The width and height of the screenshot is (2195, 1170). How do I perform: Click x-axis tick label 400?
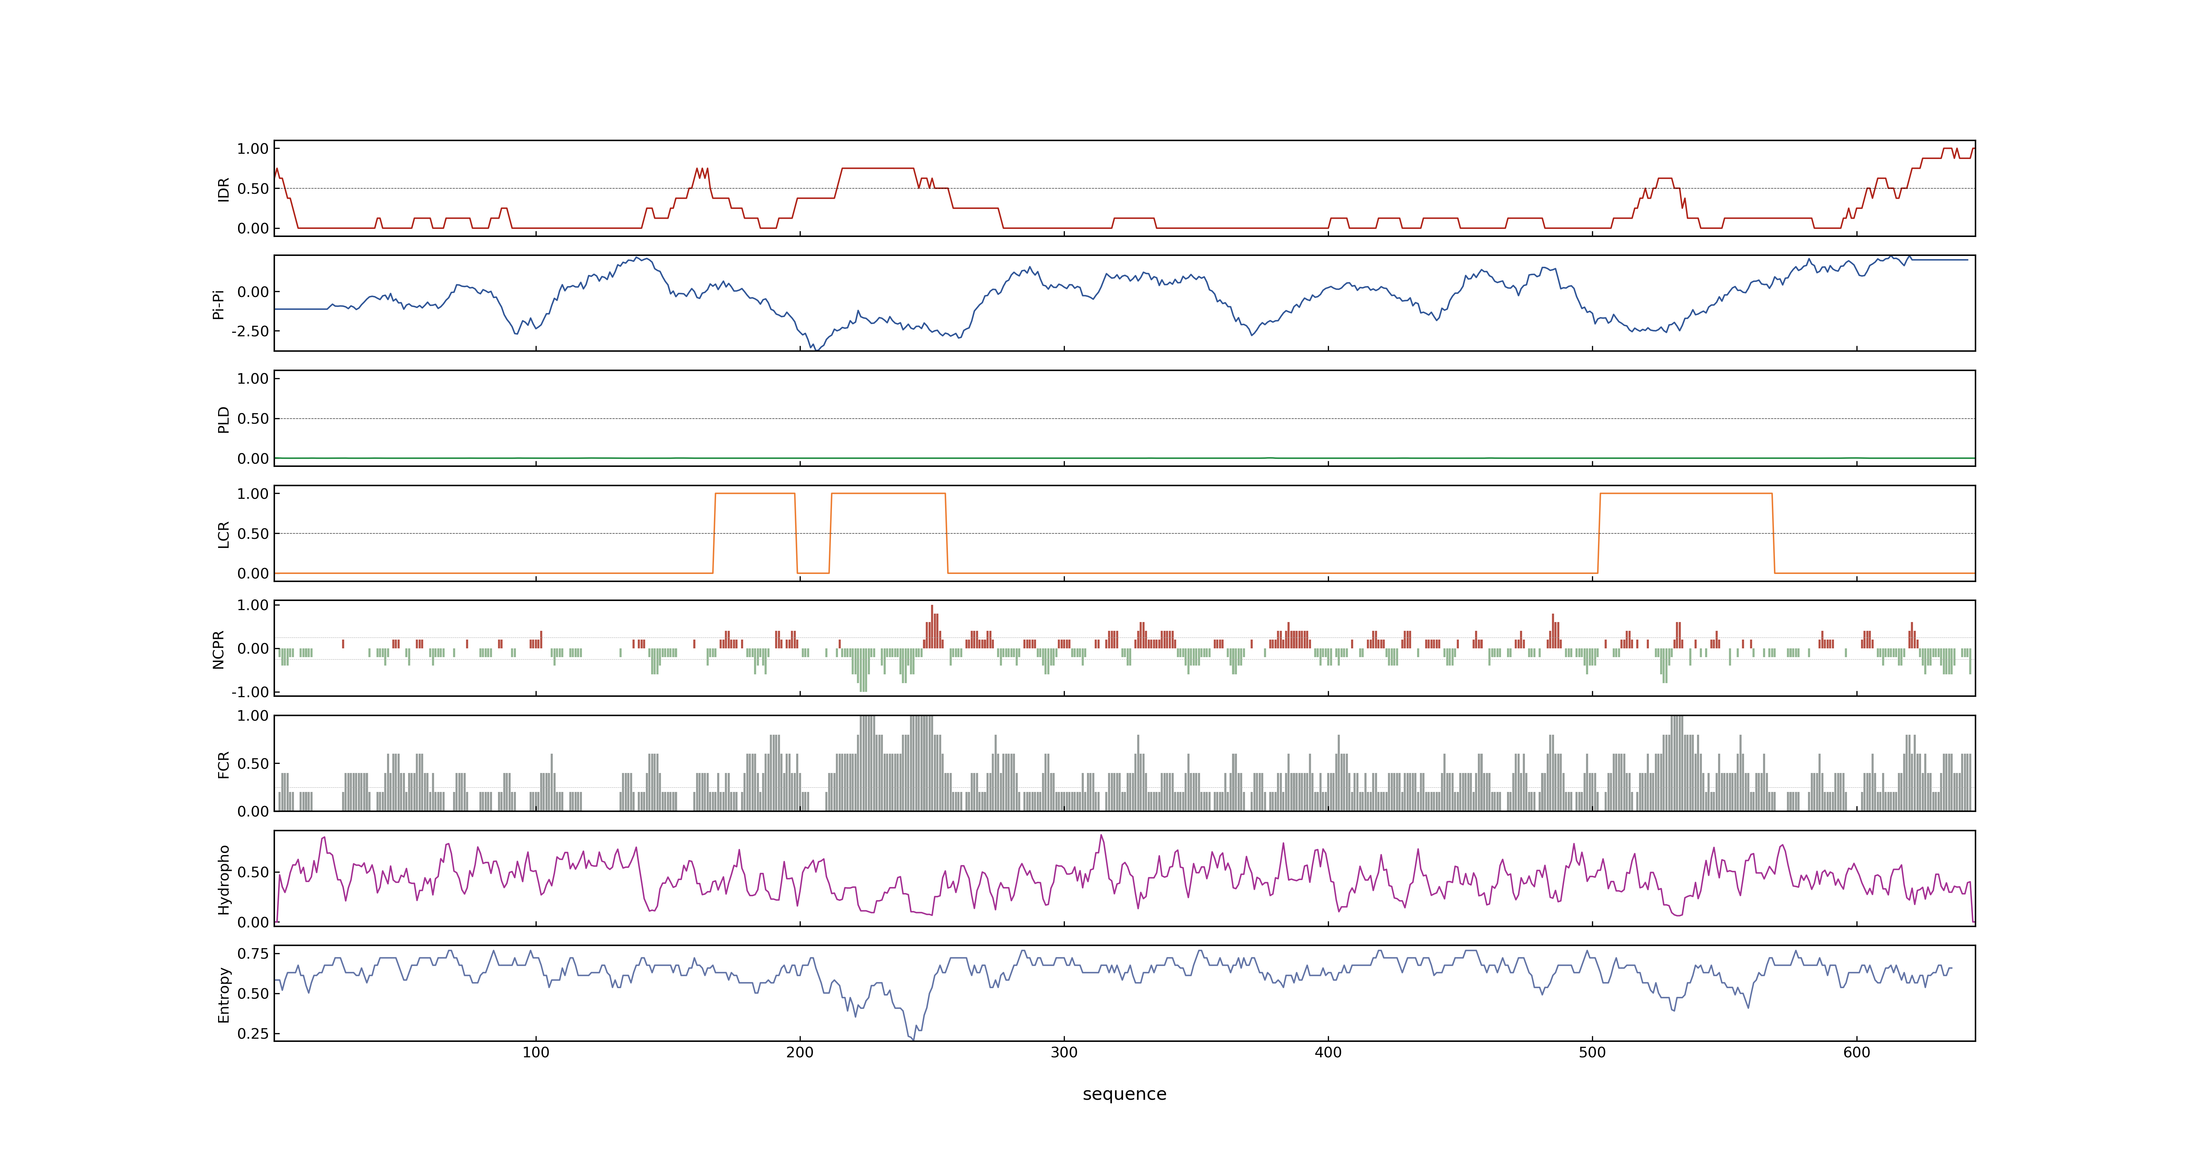pyautogui.click(x=1329, y=1052)
